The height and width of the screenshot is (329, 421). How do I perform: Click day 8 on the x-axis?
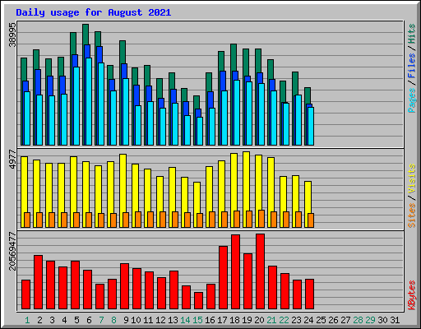(113, 320)
